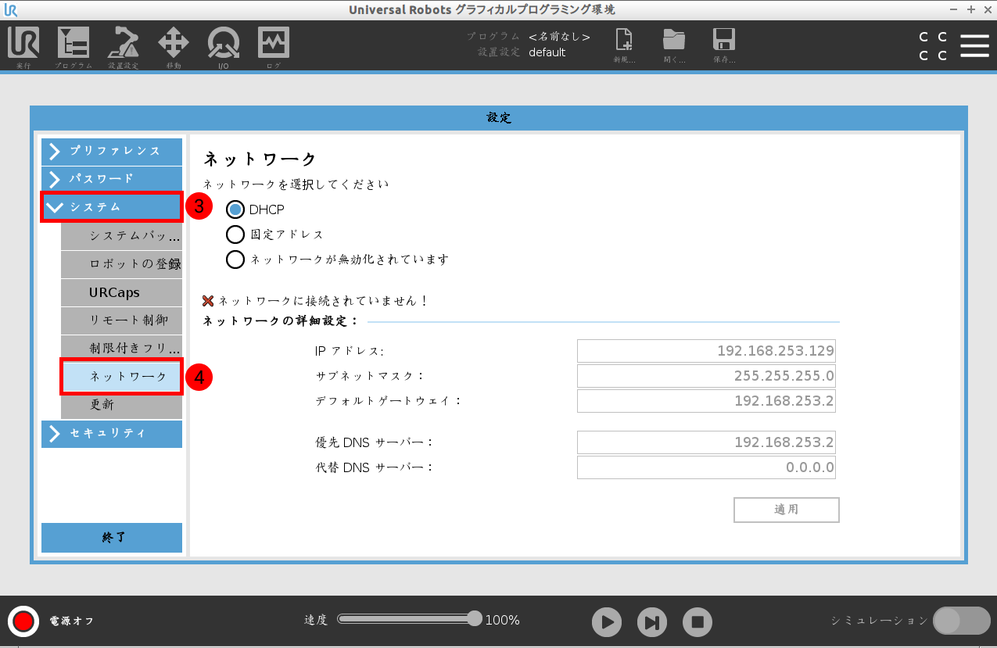Screen dimensions: 997x648
Task: Open the I/O tab icon
Action: click(x=224, y=45)
